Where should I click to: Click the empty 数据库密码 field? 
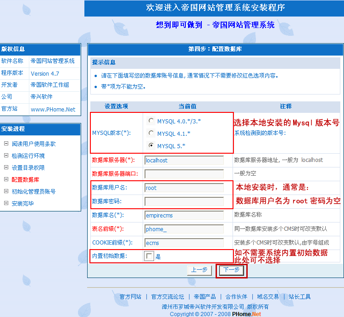click(184, 201)
